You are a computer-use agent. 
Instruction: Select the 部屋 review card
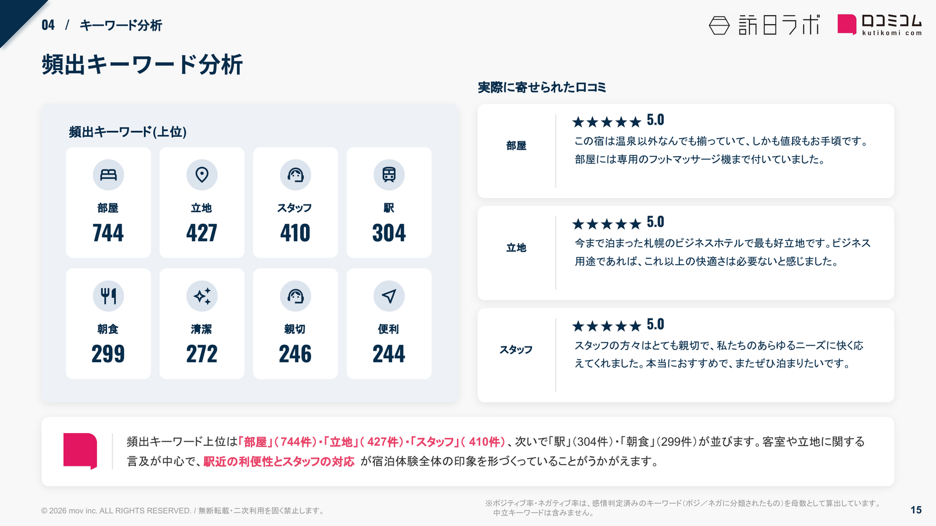click(686, 151)
